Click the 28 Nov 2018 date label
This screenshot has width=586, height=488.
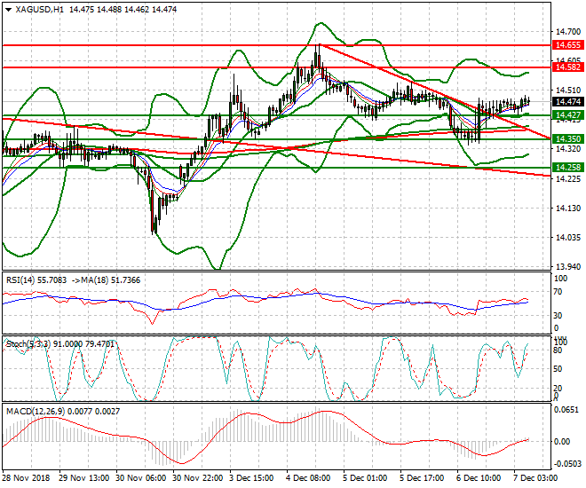pos(26,478)
